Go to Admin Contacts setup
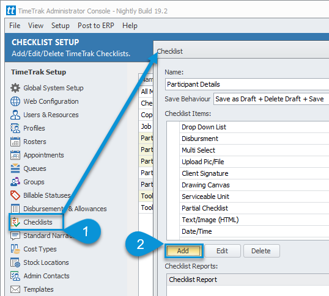The height and width of the screenshot is (296, 329). 46,276
